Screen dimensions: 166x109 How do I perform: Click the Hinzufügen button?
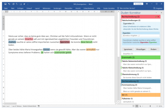point(141,49)
